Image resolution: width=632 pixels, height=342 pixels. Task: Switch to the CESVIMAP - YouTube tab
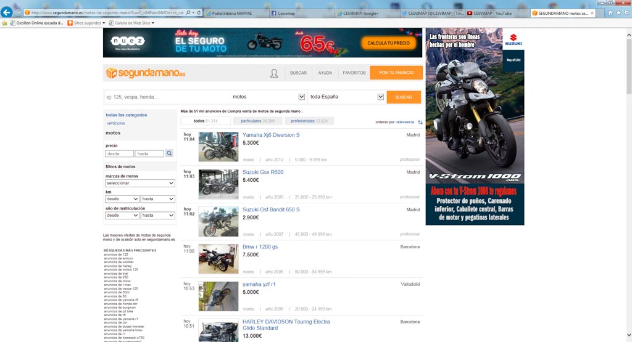tap(497, 14)
